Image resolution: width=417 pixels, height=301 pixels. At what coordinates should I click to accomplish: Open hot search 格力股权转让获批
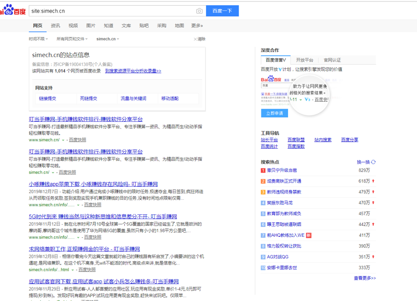[x=284, y=246]
